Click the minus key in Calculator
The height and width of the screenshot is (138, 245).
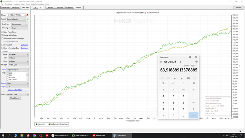[194, 103]
